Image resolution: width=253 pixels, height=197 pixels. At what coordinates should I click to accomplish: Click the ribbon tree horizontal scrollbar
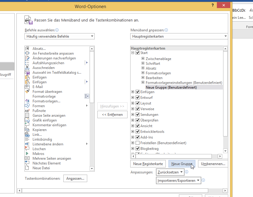[174, 156]
